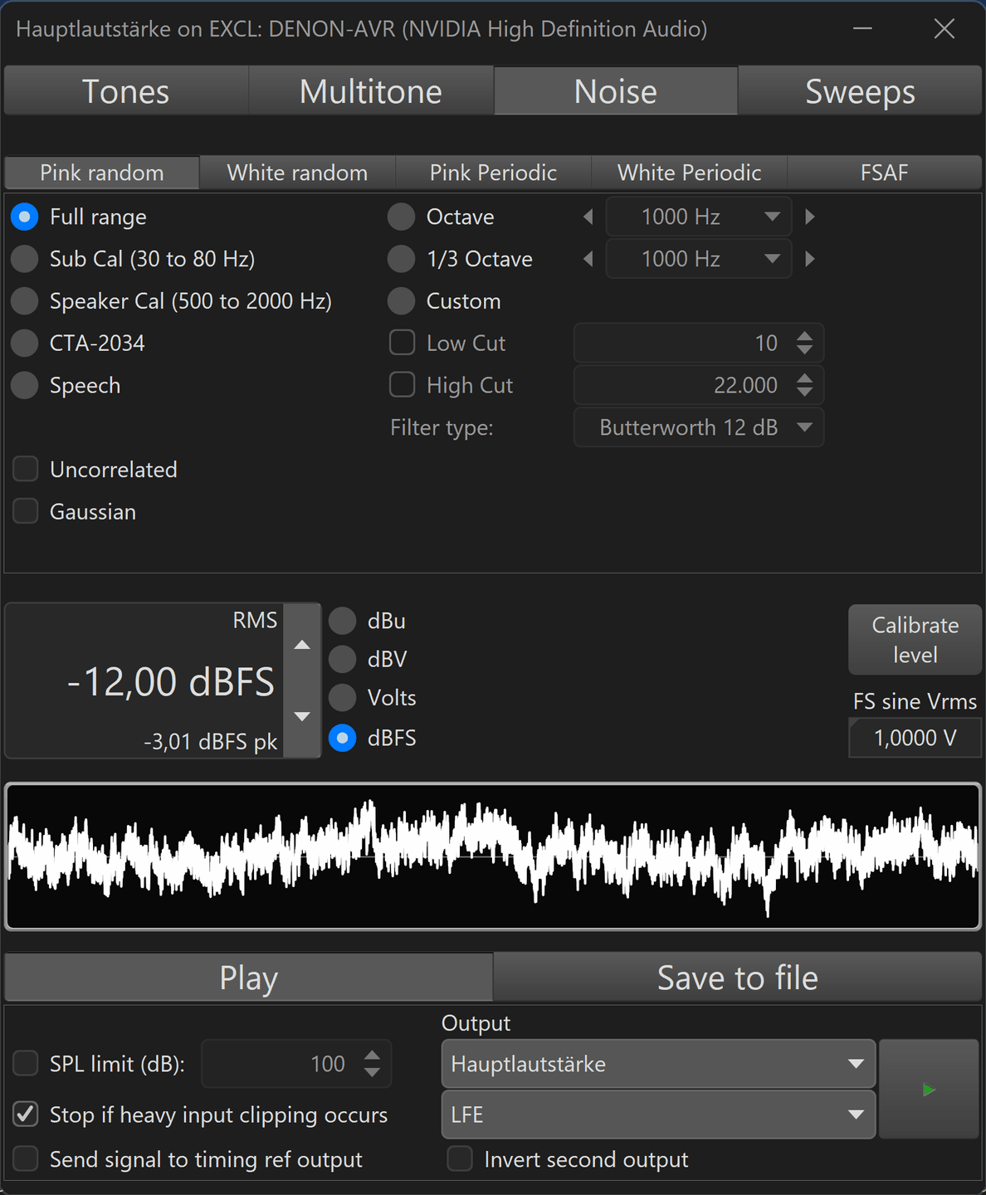The width and height of the screenshot is (986, 1195).
Task: Enable the Uncorrelated checkbox
Action: 26,470
